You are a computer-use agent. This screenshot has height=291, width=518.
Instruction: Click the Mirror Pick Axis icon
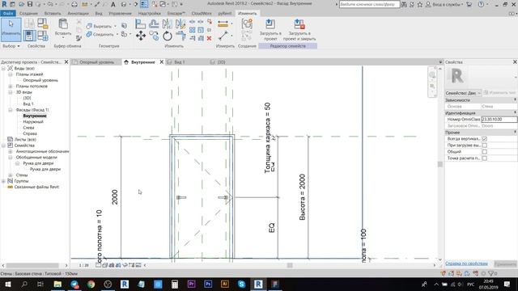click(168, 23)
